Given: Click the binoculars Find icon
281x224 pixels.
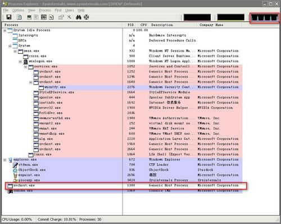Looking at the screenshot, I should point(79,17).
